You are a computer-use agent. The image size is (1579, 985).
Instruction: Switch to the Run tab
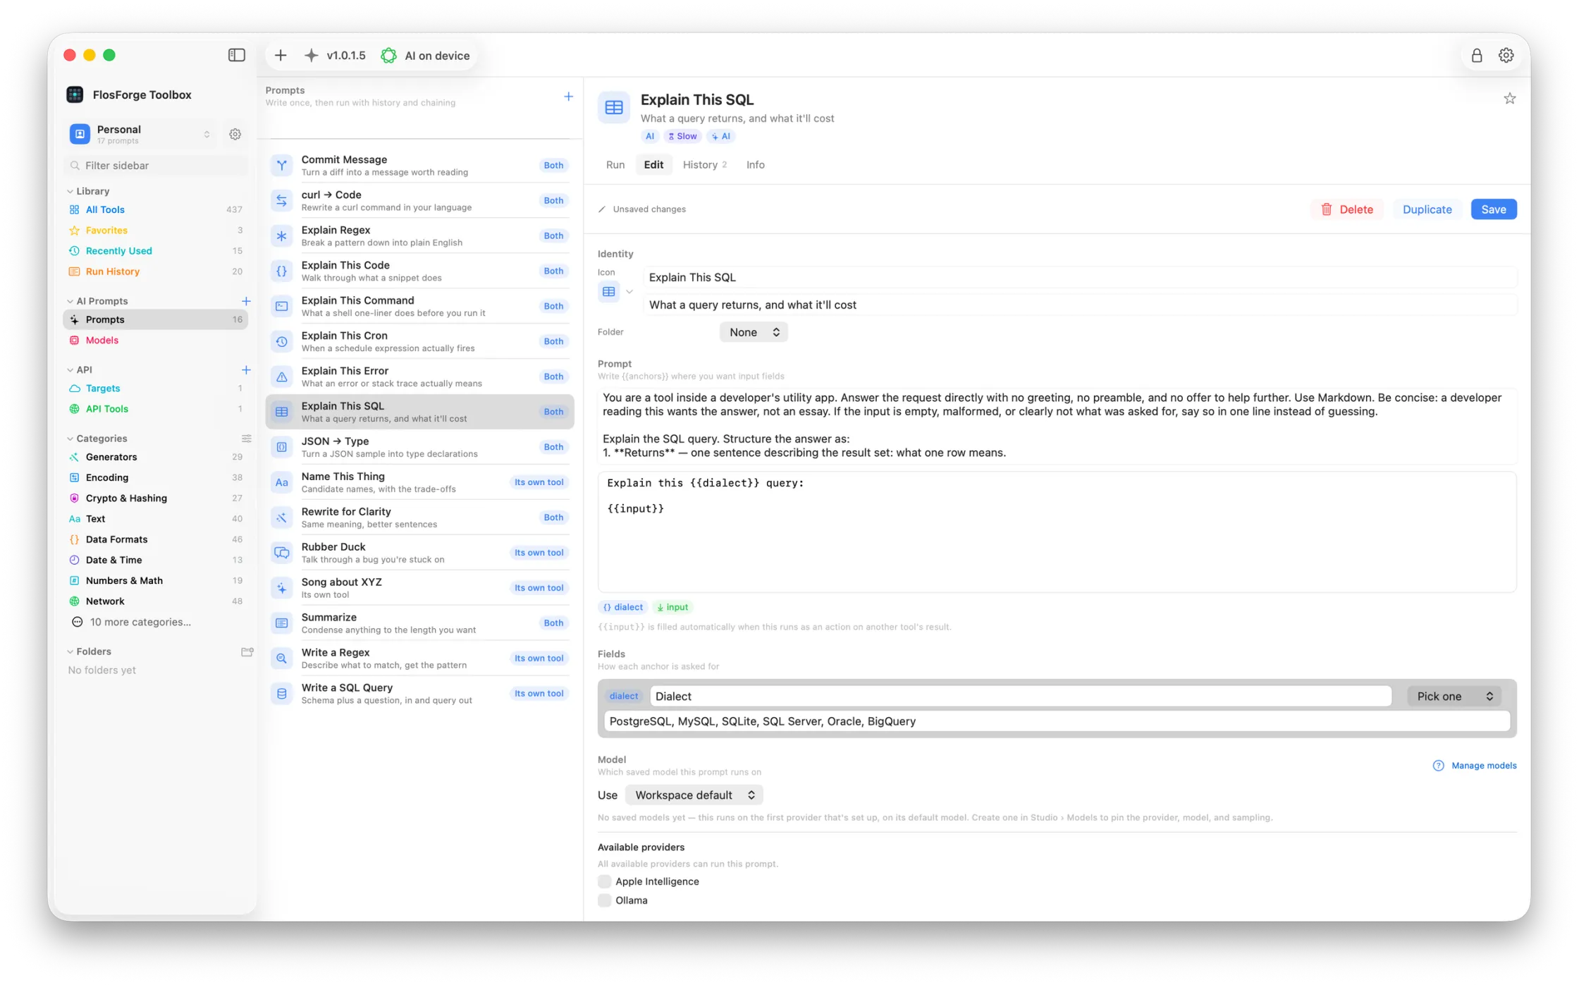(615, 164)
